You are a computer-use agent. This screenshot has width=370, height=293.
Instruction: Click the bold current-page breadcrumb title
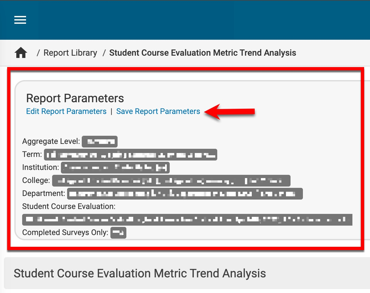point(203,53)
